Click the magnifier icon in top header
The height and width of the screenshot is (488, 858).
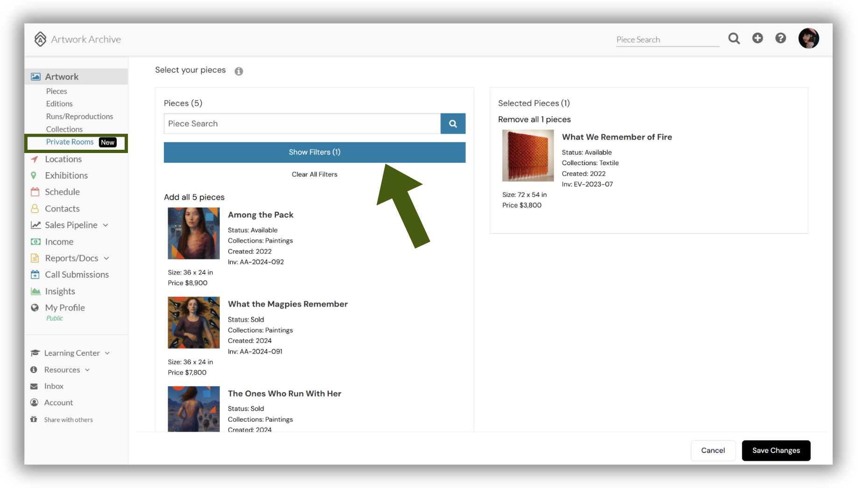click(734, 39)
